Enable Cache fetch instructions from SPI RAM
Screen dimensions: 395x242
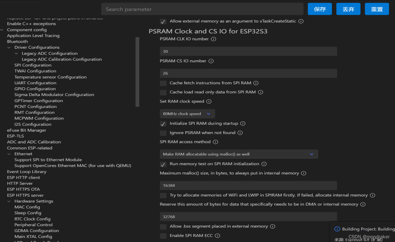(x=163, y=83)
